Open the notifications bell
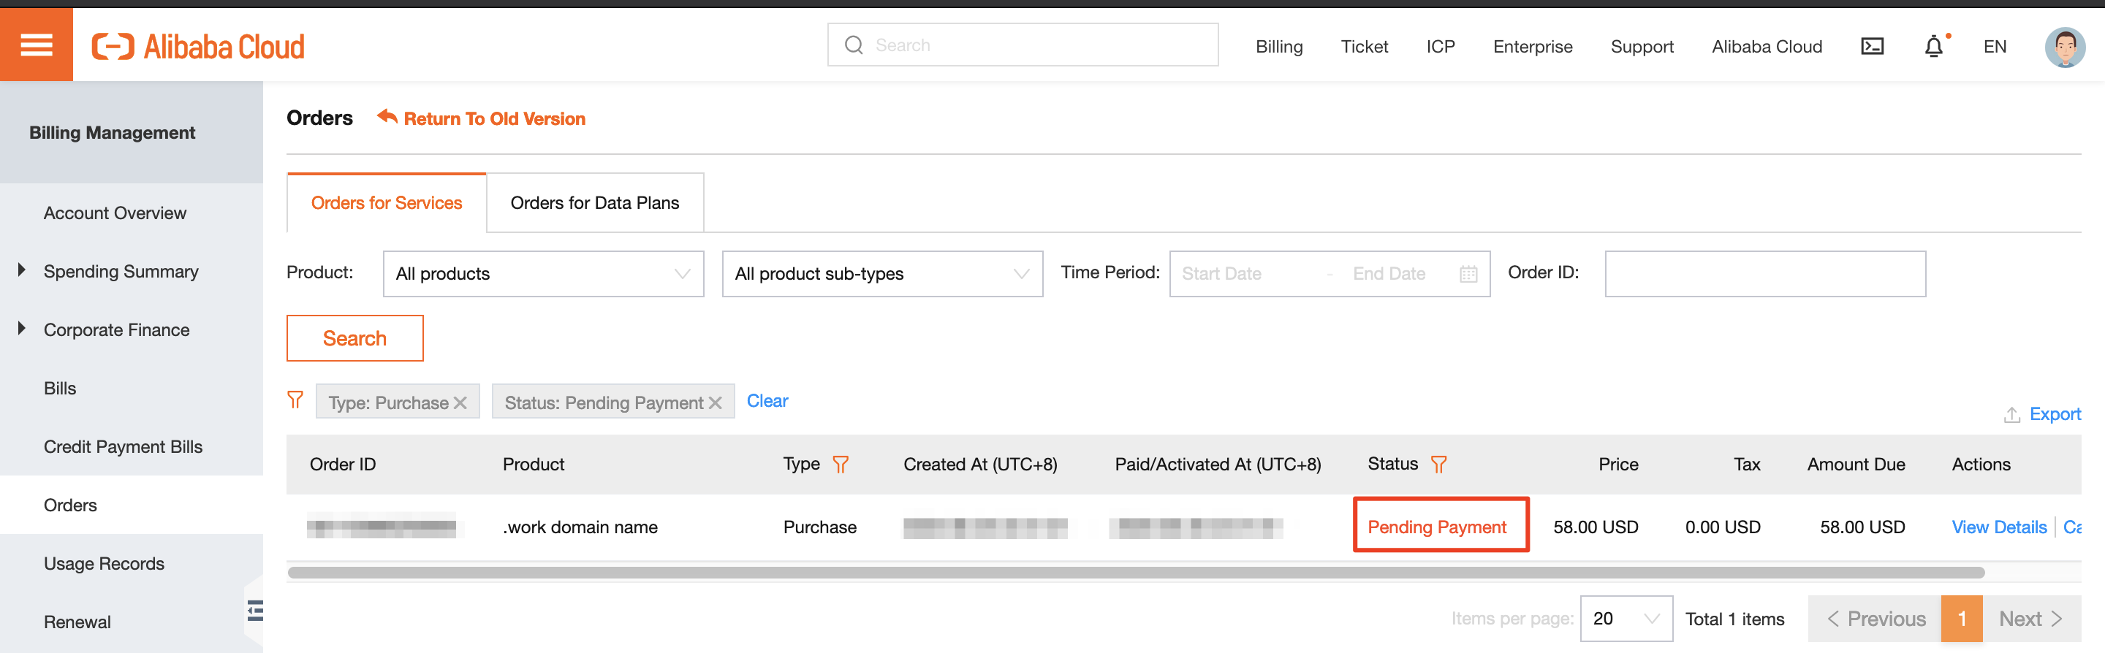The width and height of the screenshot is (2105, 653). click(x=1933, y=47)
